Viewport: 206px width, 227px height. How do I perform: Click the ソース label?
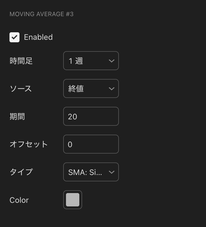point(21,88)
